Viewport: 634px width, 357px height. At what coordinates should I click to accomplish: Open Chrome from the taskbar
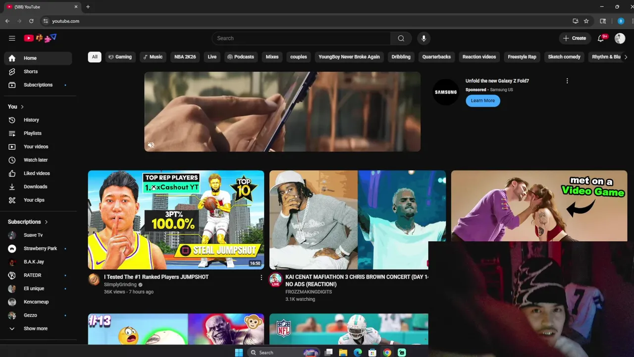(387, 353)
